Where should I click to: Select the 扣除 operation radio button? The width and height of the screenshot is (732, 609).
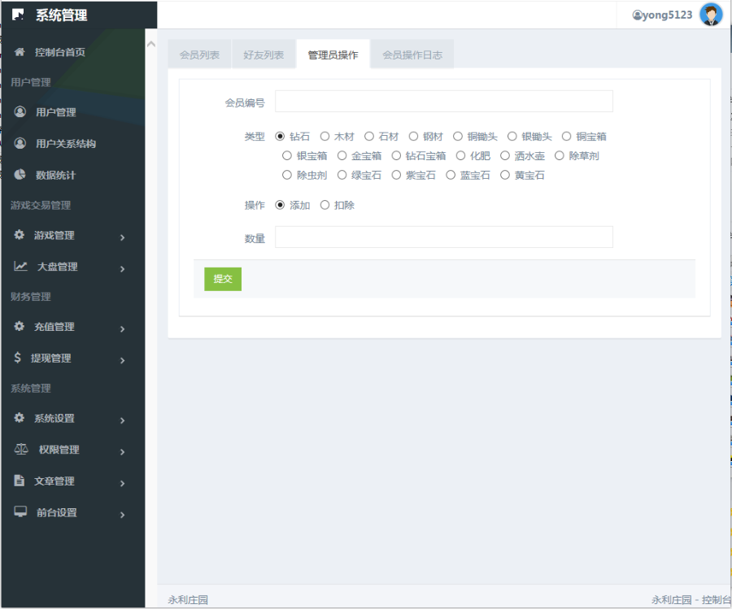point(325,205)
